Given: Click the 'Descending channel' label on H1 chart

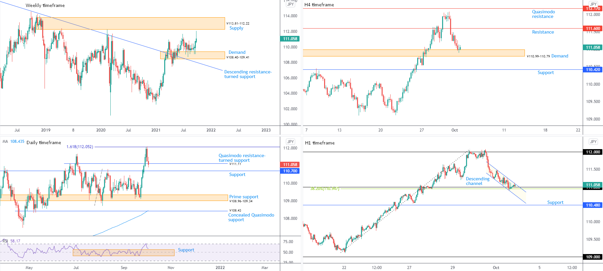Looking at the screenshot, I should click(478, 181).
